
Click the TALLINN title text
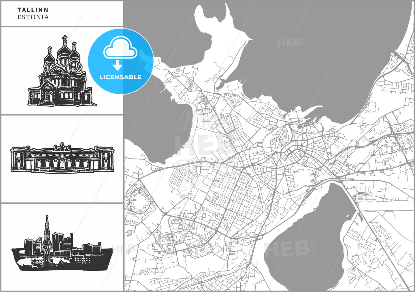pos(33,10)
